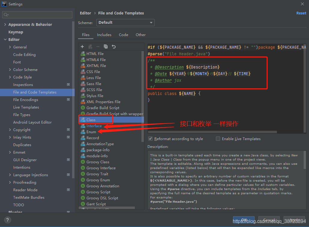The width and height of the screenshot is (309, 227).
Task: Select the Groovy Class template icon
Action: (x=83, y=162)
